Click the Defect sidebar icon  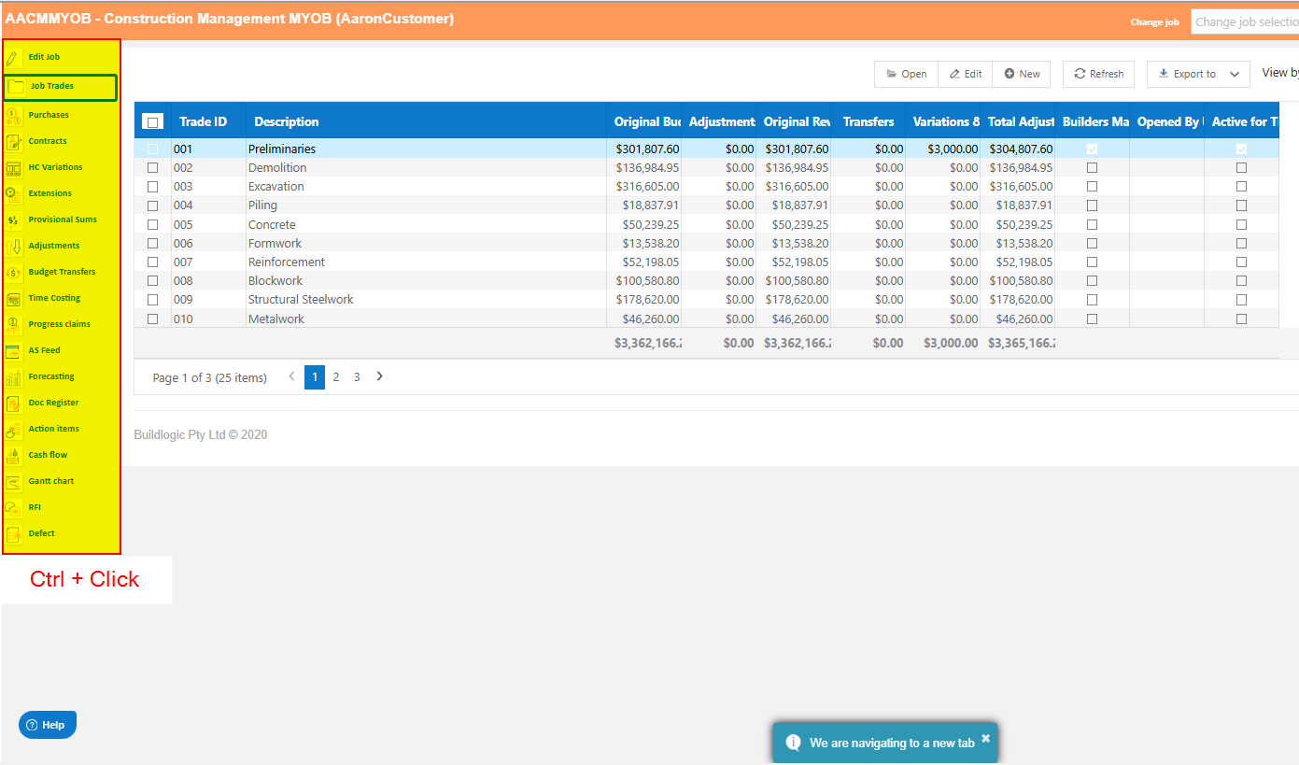point(13,534)
